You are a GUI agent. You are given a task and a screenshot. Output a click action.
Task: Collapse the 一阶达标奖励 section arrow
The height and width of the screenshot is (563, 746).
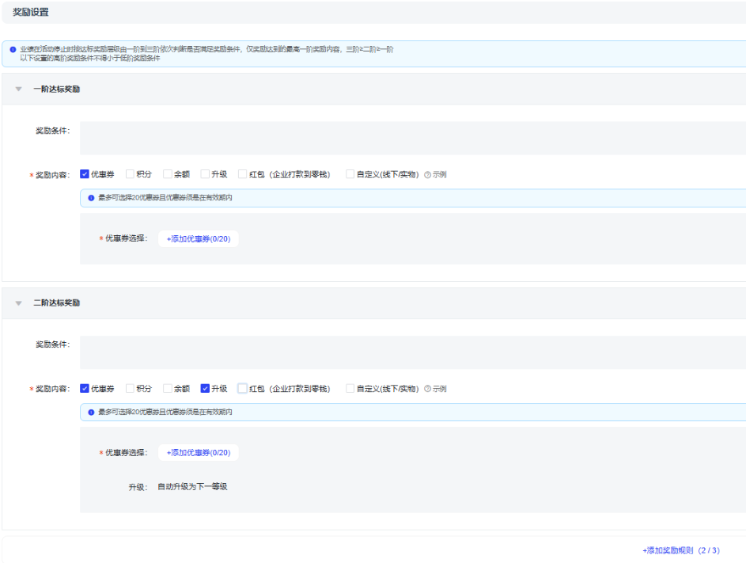coord(18,89)
